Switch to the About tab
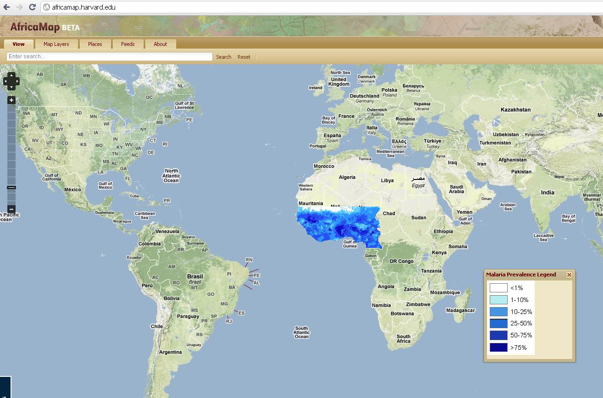The height and width of the screenshot is (398, 603). pos(160,44)
